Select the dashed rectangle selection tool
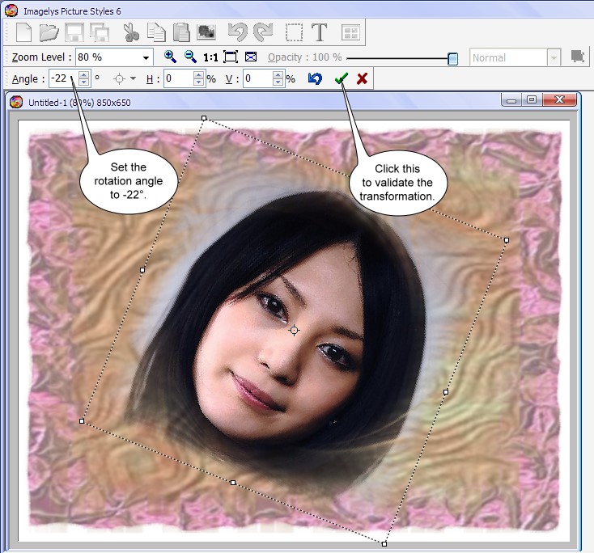 [x=294, y=32]
